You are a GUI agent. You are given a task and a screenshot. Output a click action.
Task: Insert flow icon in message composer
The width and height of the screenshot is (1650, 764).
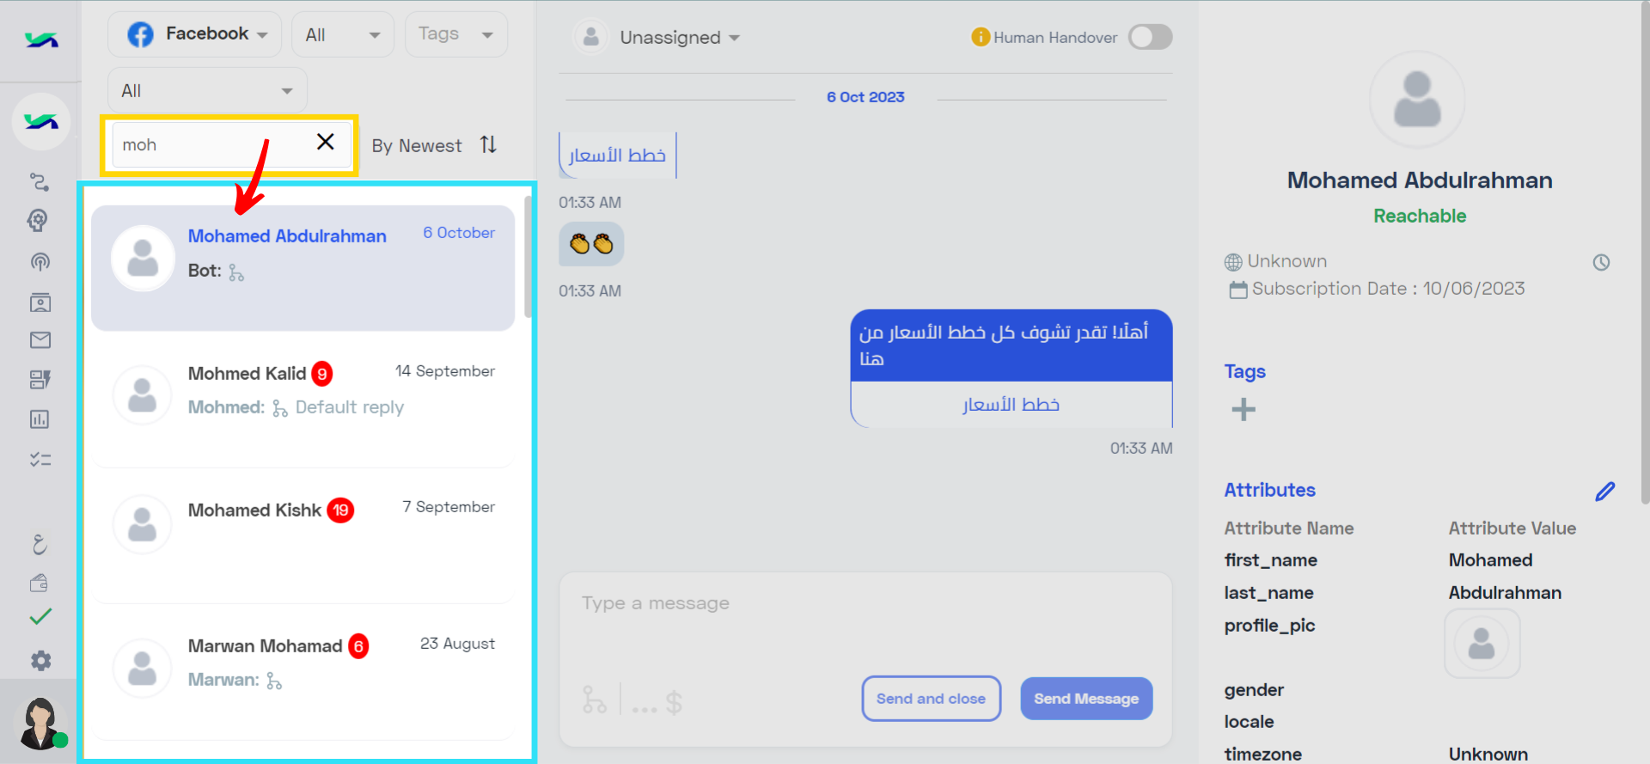(594, 700)
